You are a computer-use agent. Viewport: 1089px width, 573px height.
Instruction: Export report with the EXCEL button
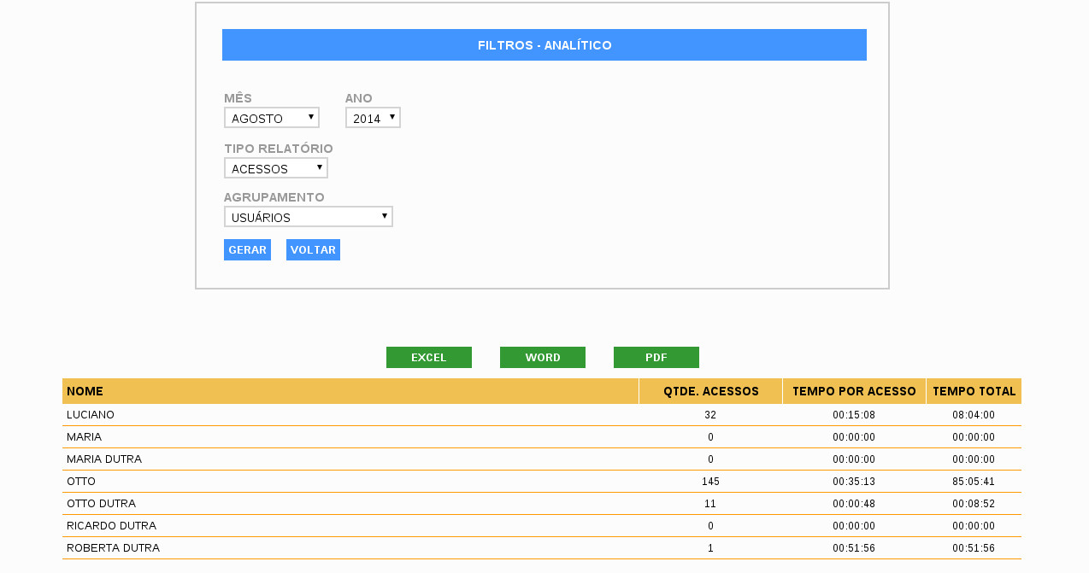pyautogui.click(x=429, y=358)
